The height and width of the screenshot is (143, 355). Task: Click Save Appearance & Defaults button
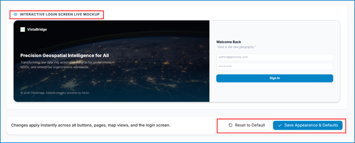[x=308, y=125]
